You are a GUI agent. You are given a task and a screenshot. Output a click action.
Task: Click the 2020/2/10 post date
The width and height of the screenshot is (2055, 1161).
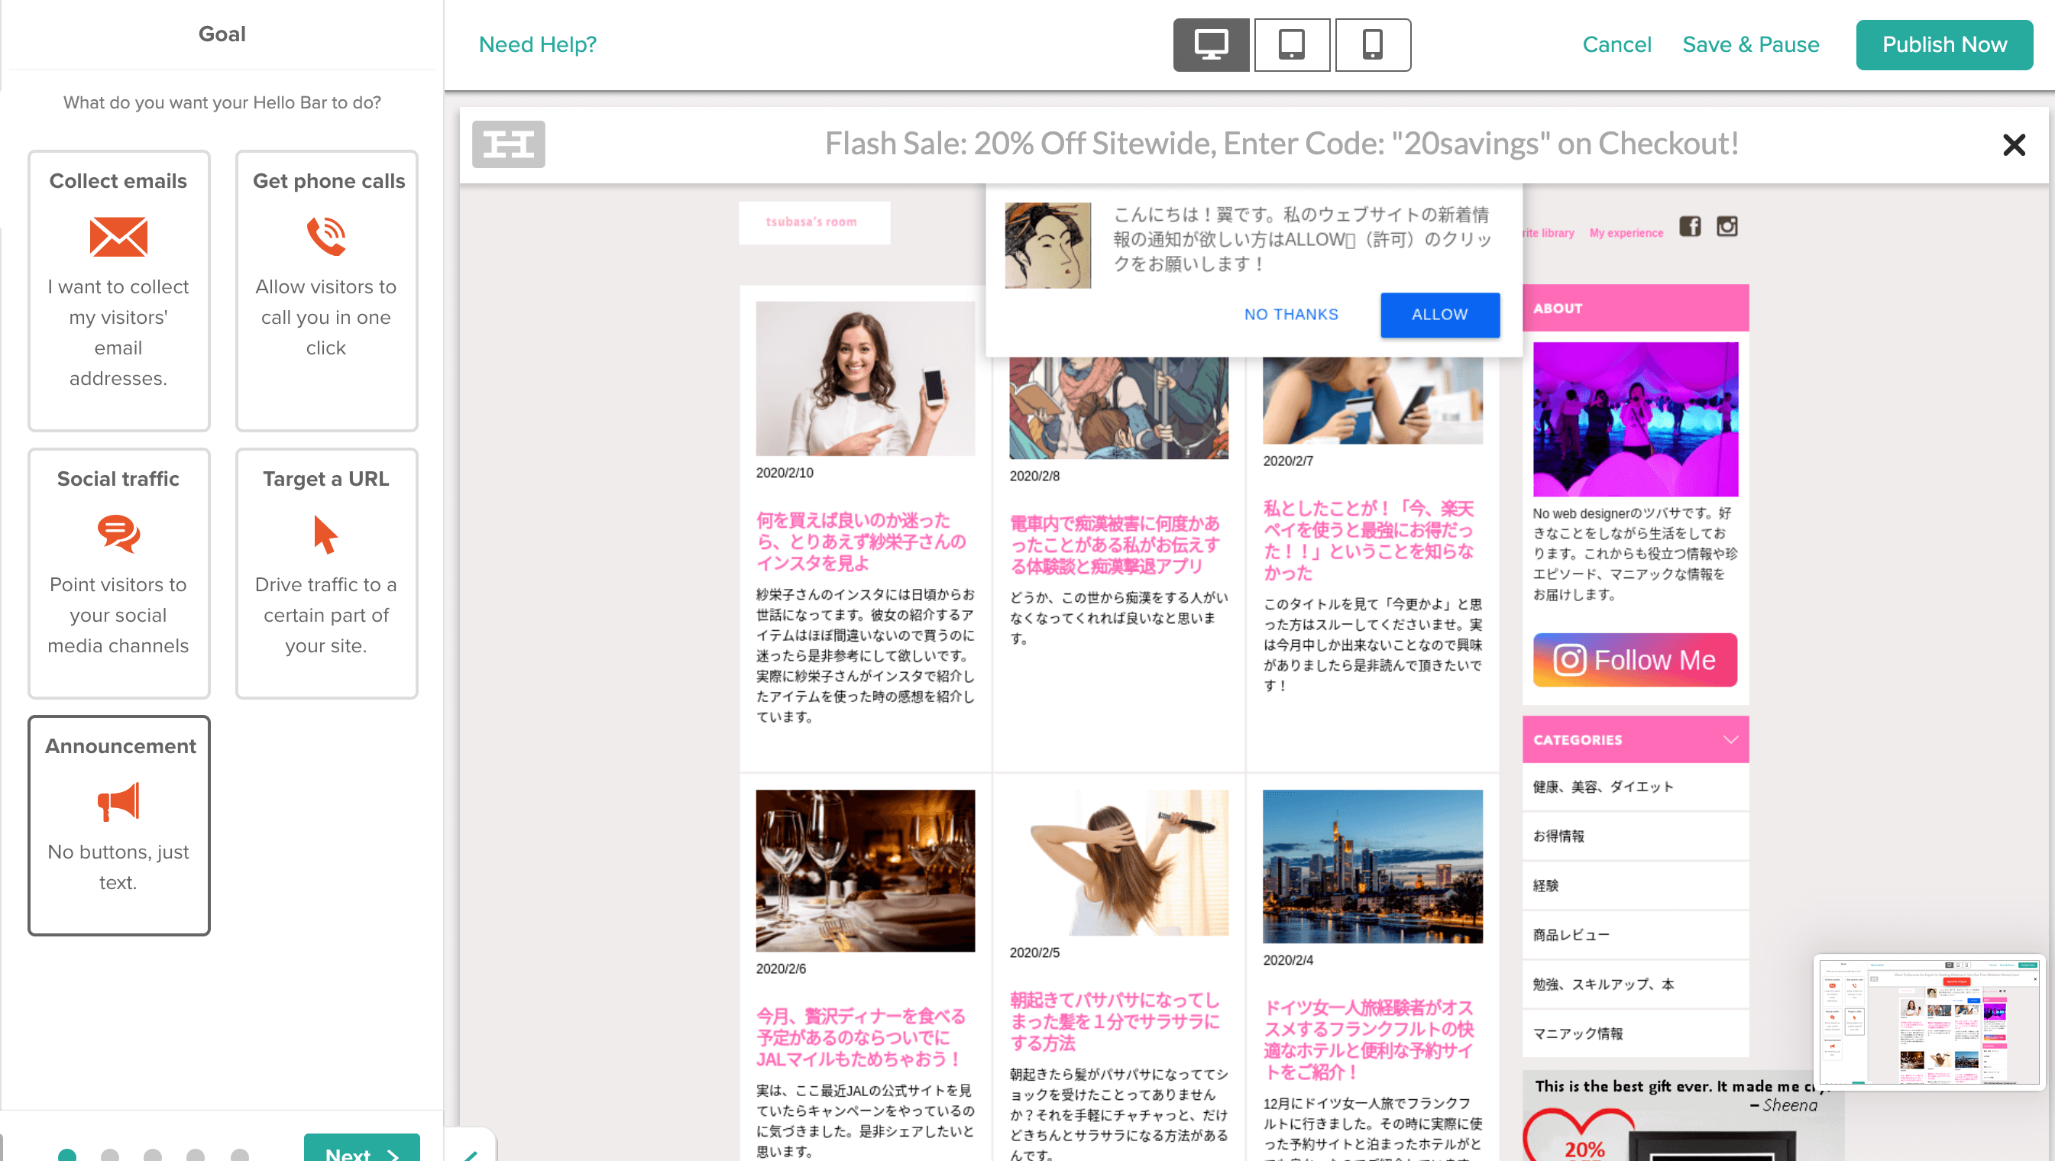[785, 473]
